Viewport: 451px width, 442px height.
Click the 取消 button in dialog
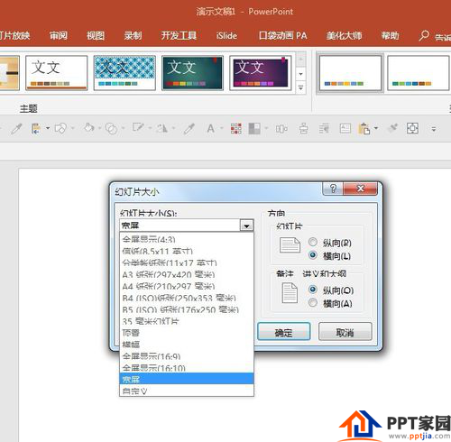point(345,332)
